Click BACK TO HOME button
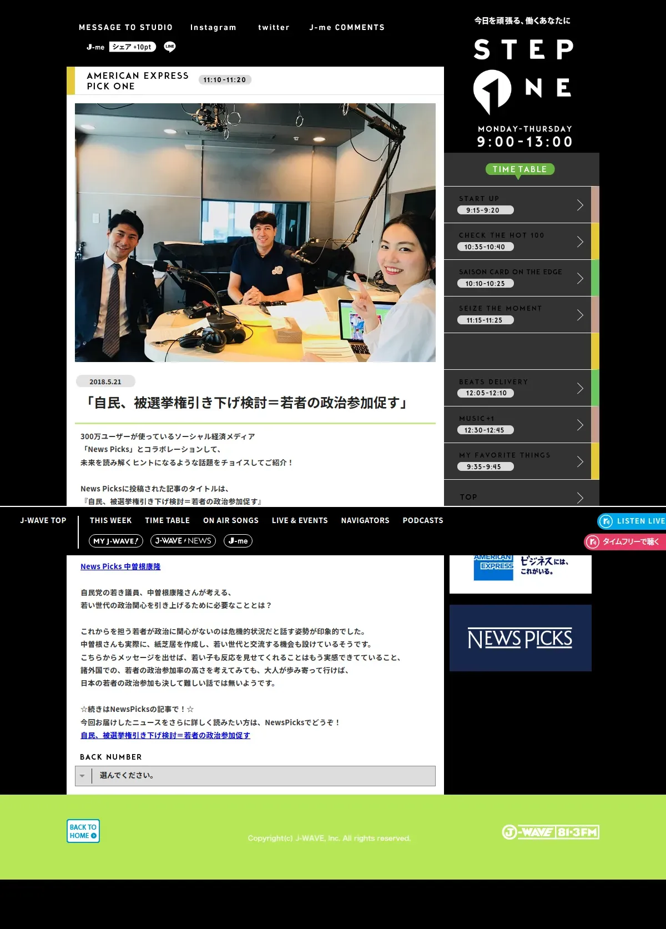The image size is (666, 929). point(83,831)
